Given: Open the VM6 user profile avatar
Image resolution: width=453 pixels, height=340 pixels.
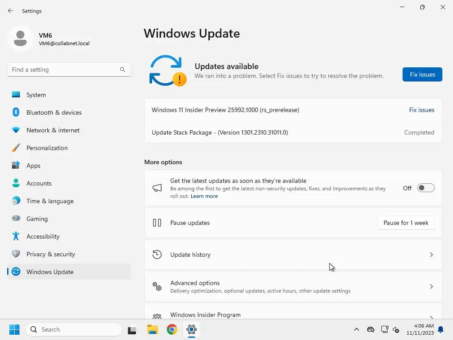Looking at the screenshot, I should click(x=20, y=39).
